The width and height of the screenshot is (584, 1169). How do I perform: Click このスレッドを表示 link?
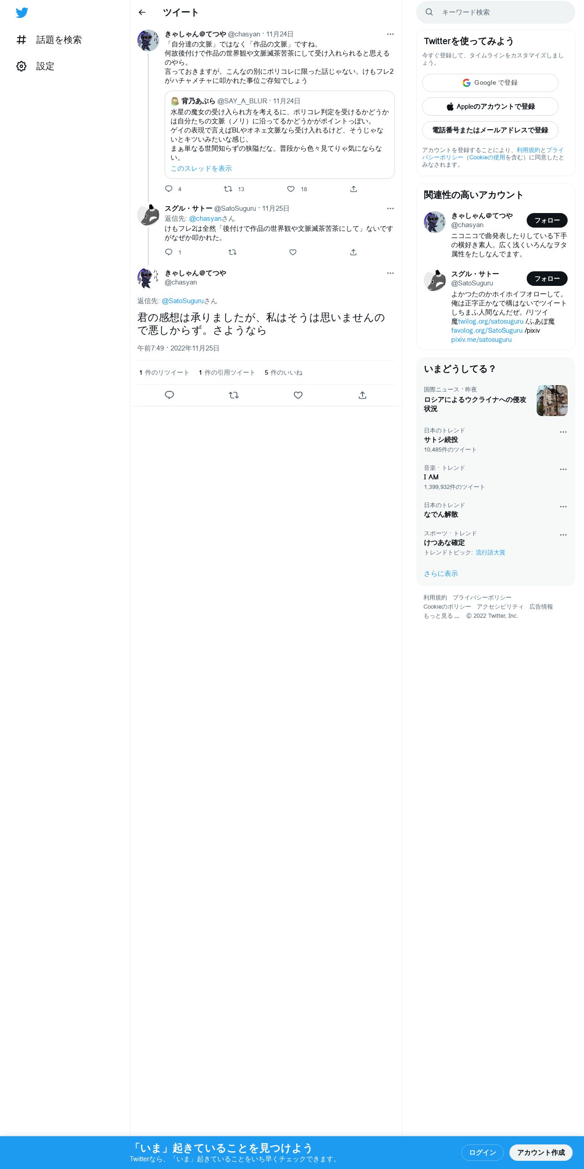[x=201, y=168]
